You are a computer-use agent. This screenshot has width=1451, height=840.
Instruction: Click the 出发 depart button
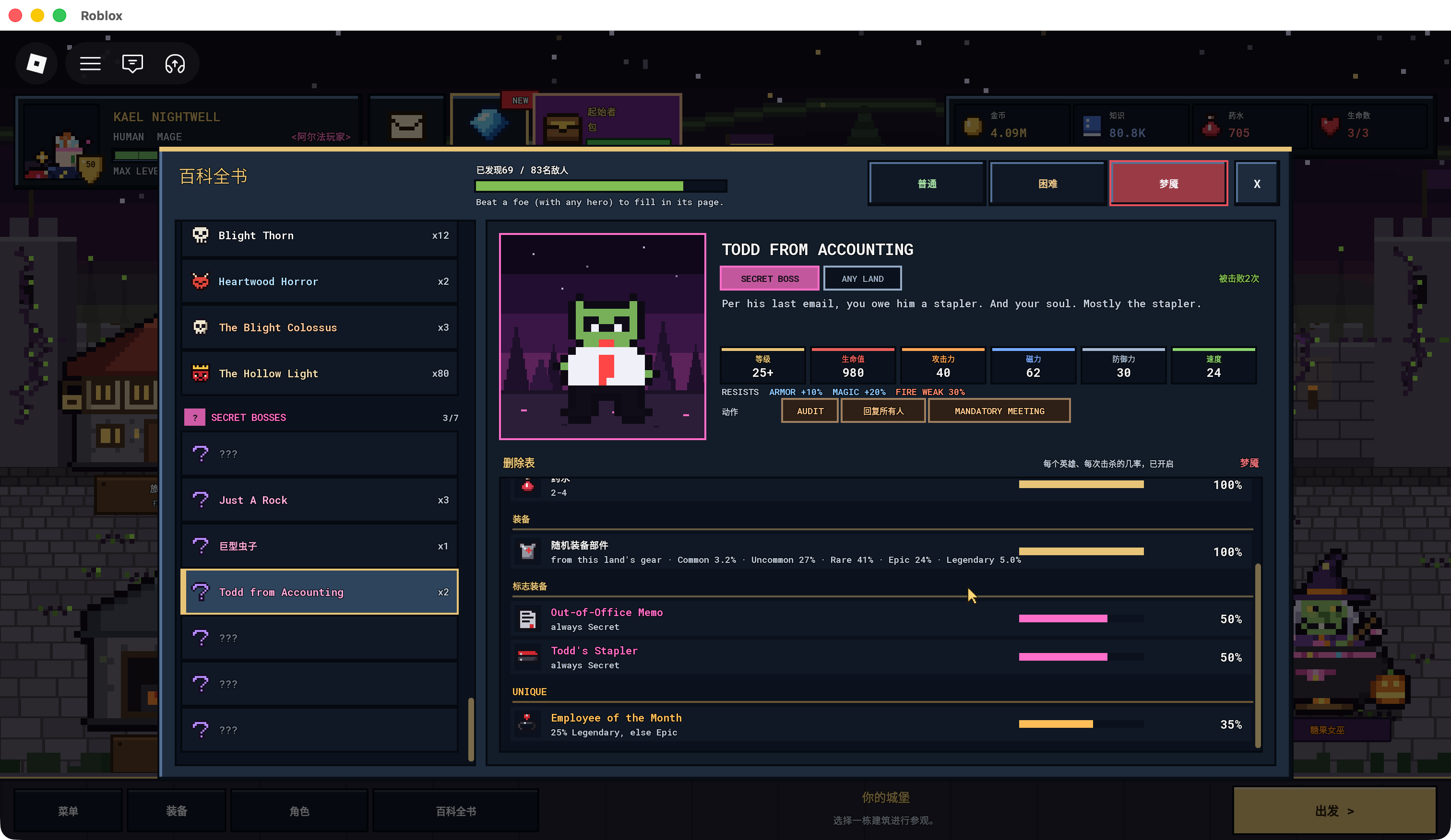tap(1335, 811)
